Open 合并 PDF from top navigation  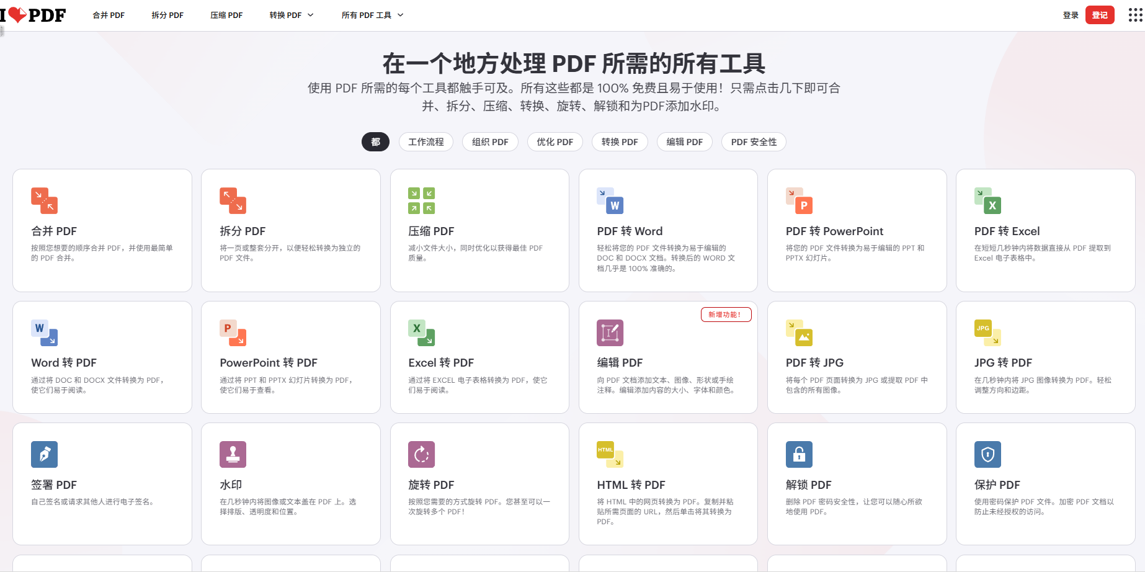click(x=109, y=15)
